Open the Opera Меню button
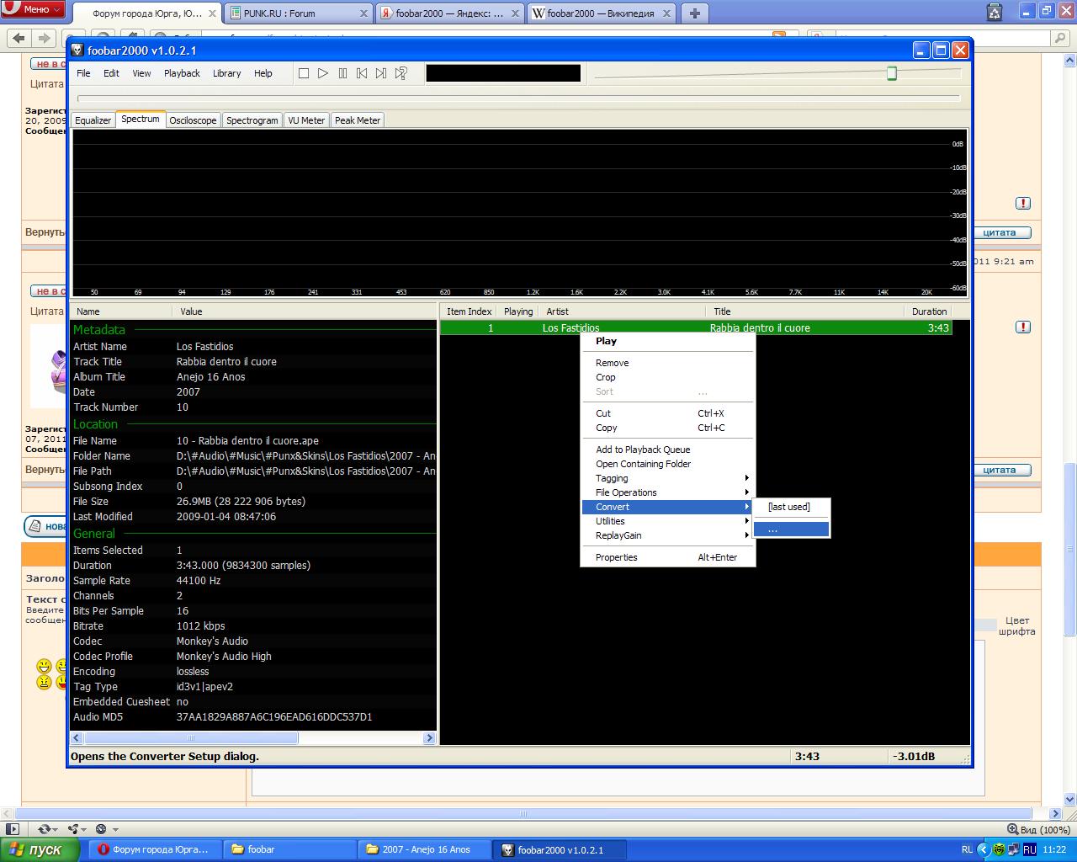1077x862 pixels. pyautogui.click(x=34, y=9)
